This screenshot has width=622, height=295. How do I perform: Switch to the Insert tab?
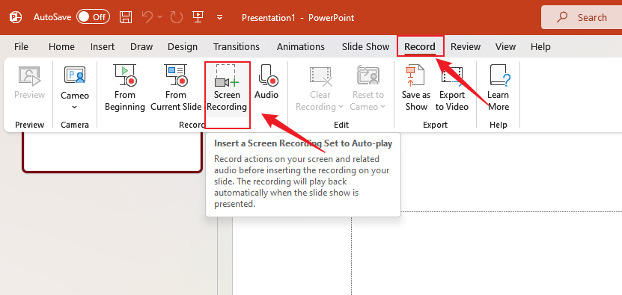point(103,47)
